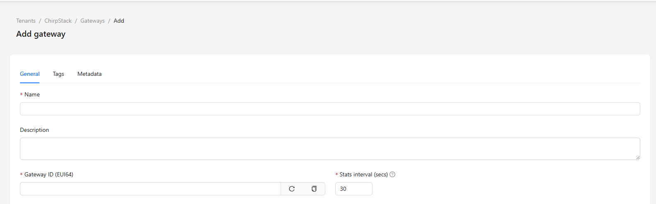Open the Tags tab

[58, 74]
